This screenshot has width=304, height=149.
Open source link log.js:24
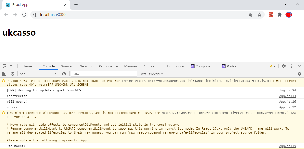coord(287,90)
